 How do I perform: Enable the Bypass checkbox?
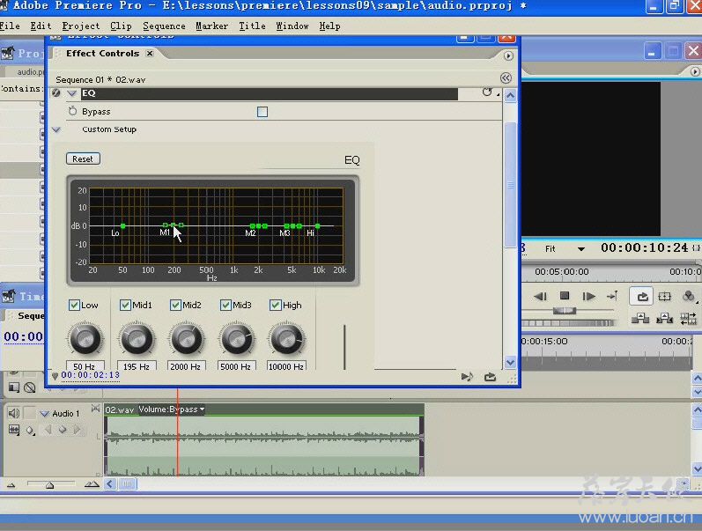pos(262,112)
